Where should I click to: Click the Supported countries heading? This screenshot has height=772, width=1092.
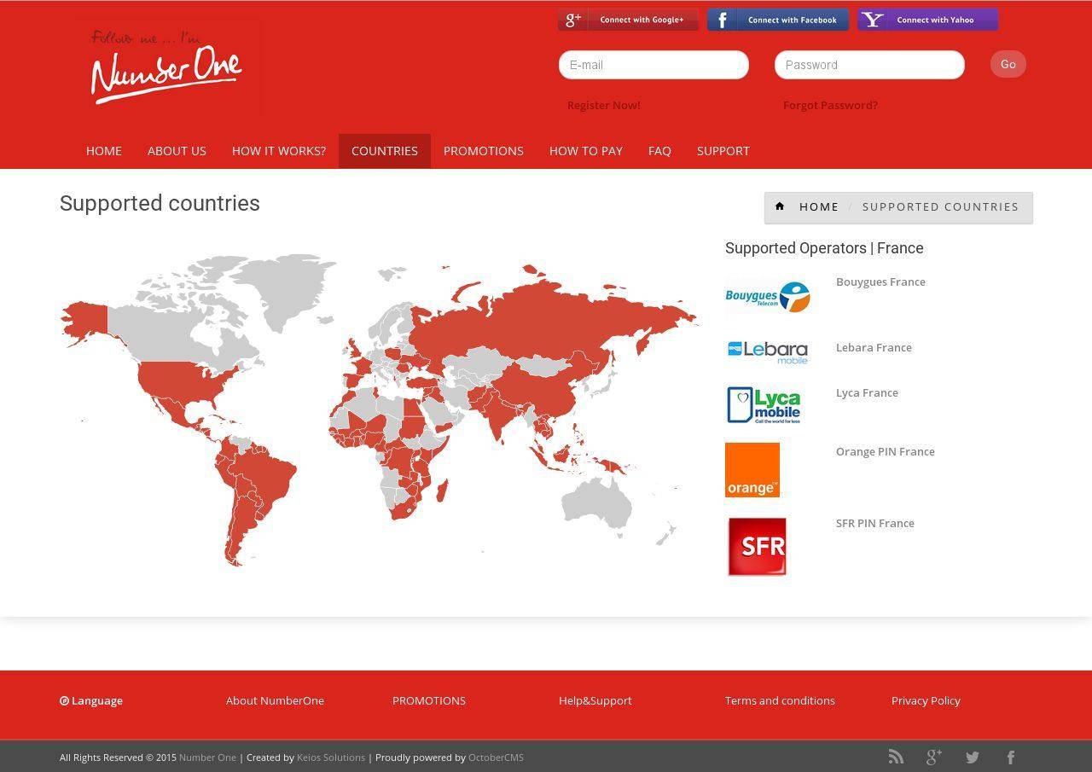click(x=160, y=203)
